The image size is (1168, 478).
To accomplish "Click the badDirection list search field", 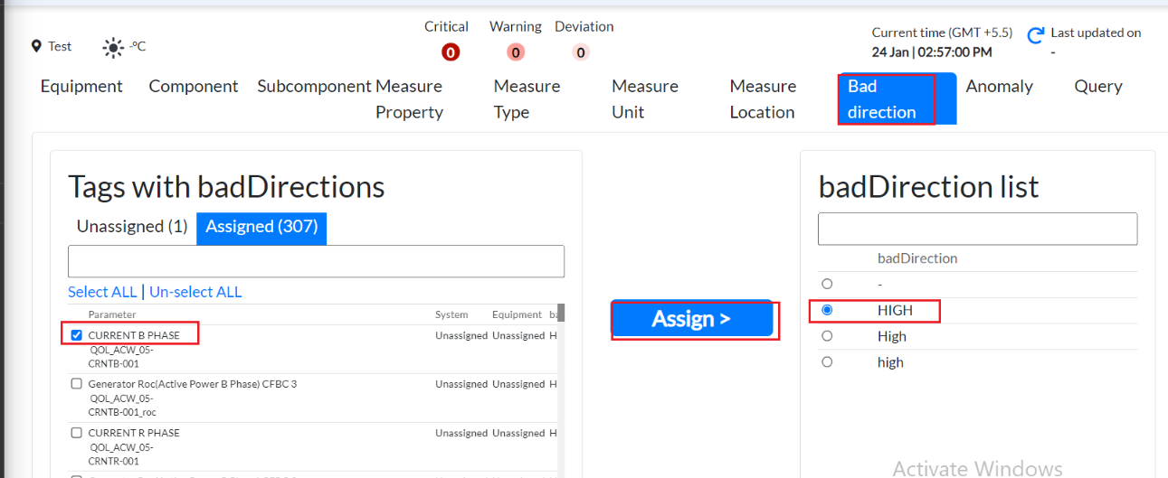I will coord(977,229).
